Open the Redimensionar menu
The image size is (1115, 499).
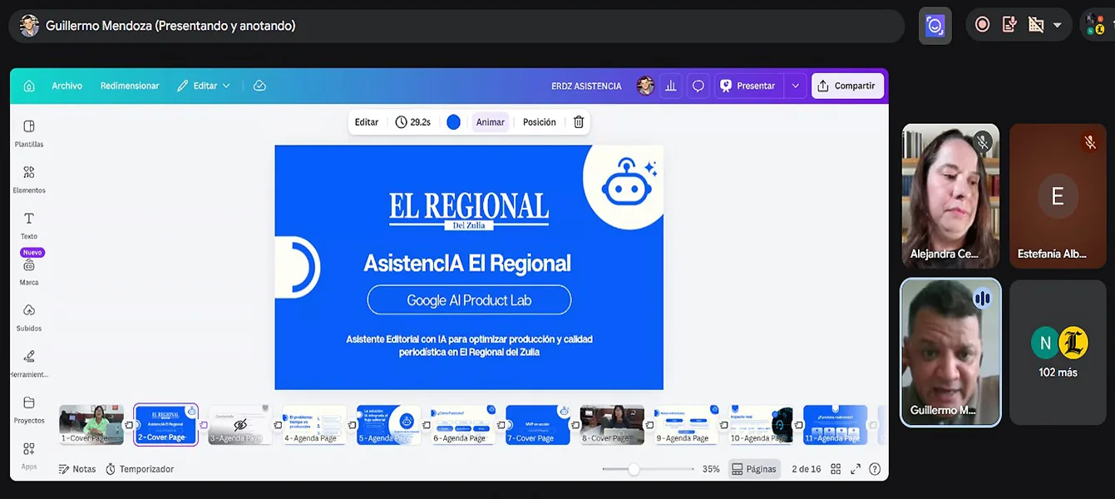click(130, 86)
